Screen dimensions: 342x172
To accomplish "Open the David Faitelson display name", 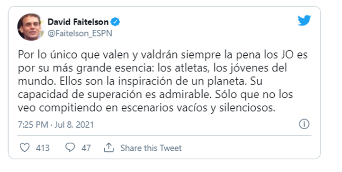I will click(78, 22).
